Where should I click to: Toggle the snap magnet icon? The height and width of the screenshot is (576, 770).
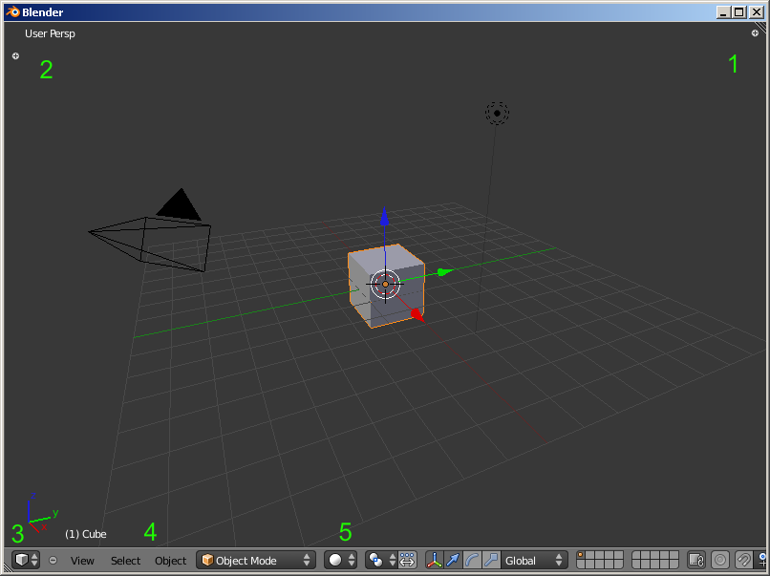pyautogui.click(x=743, y=560)
